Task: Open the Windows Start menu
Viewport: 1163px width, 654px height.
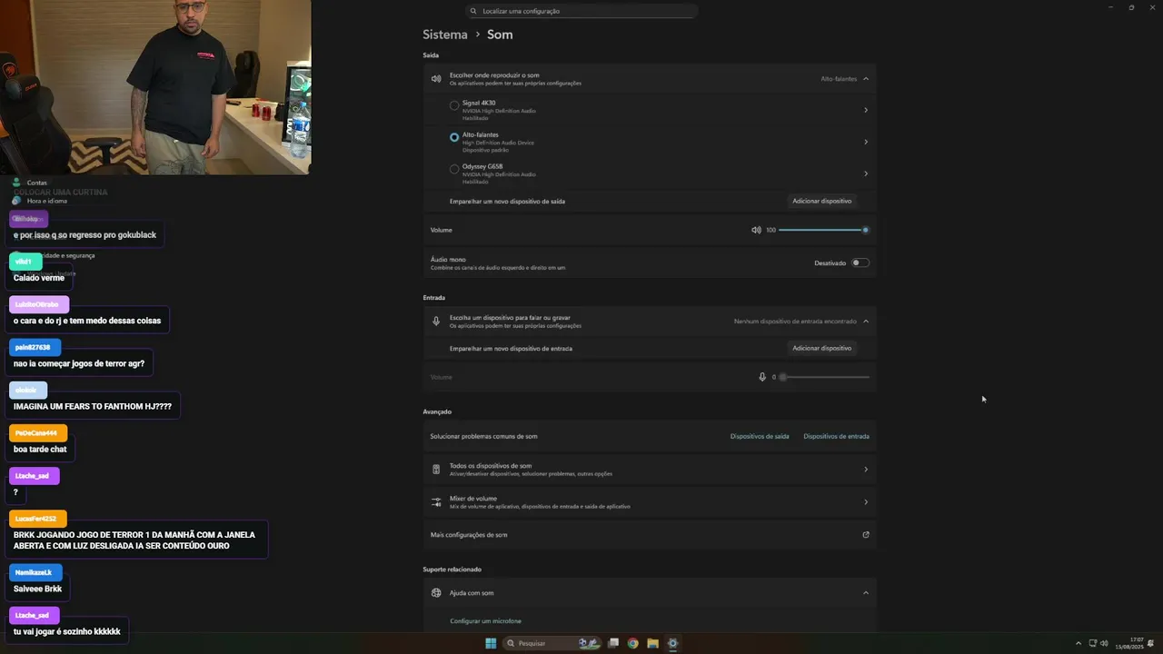Action: 491,643
